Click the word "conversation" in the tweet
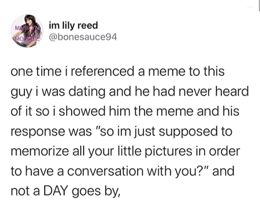The height and width of the screenshot is (213, 260). [106, 171]
